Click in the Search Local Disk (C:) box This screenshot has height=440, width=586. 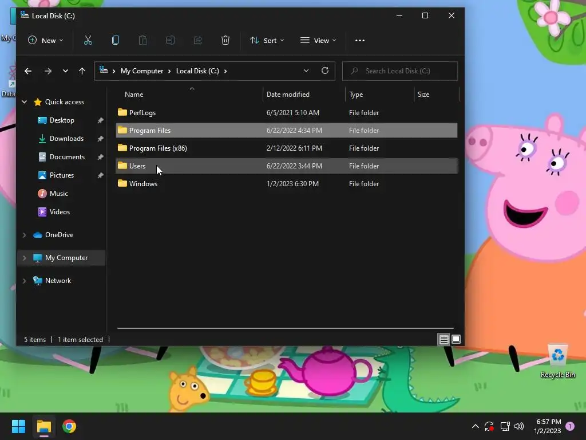(400, 71)
